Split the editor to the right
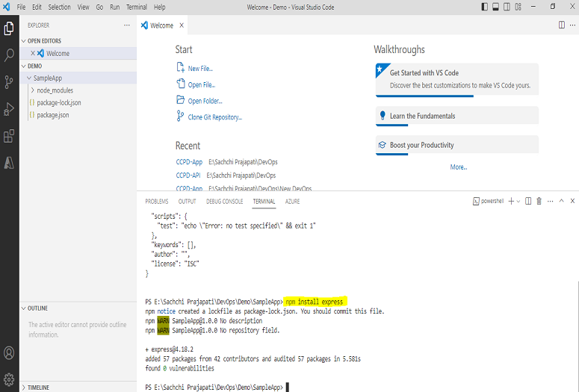579x392 pixels. tap(562, 25)
